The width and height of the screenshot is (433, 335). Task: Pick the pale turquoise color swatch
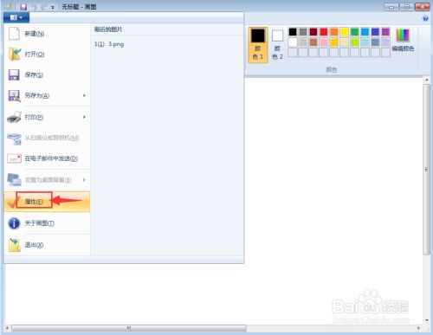pyautogui.click(x=365, y=42)
